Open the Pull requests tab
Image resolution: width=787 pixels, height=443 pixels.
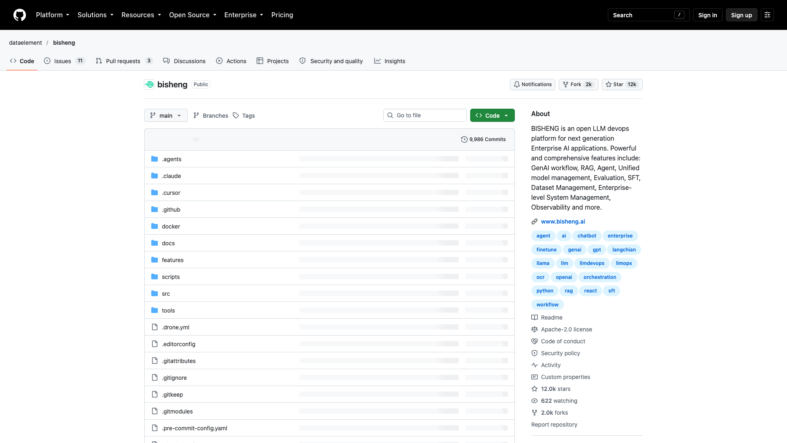[x=124, y=61]
